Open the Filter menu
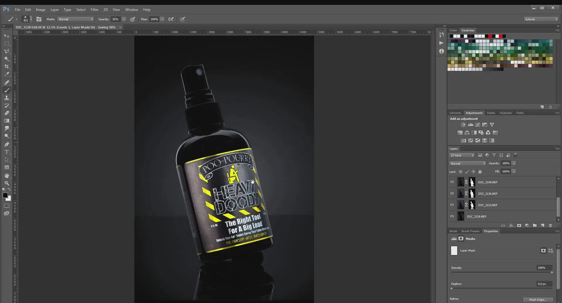Viewport: 562px width, 303px height. click(x=94, y=10)
